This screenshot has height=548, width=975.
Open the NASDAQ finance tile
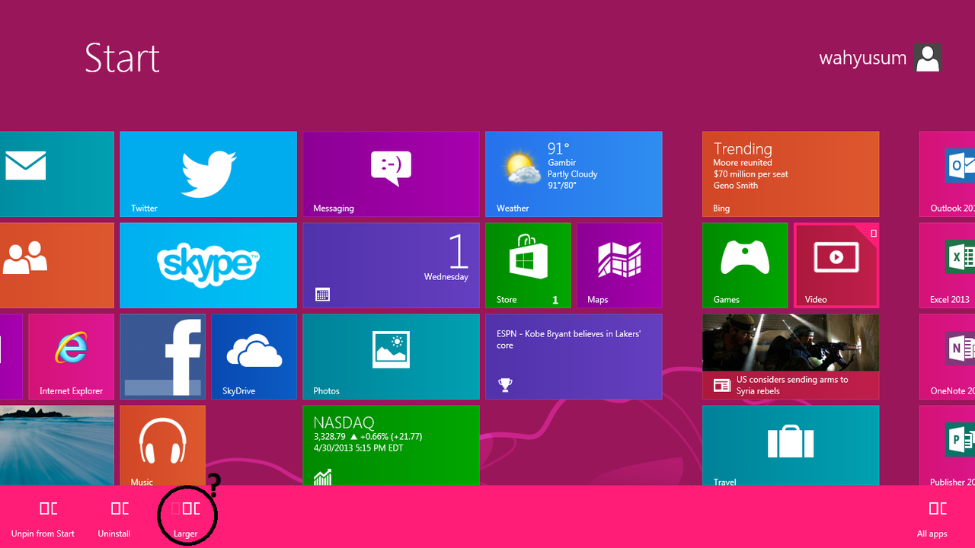(391, 445)
